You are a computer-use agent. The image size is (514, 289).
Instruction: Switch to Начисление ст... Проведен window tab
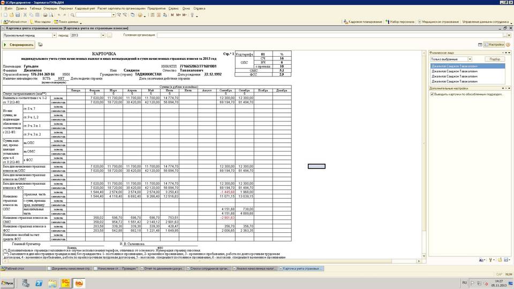(x=116, y=268)
